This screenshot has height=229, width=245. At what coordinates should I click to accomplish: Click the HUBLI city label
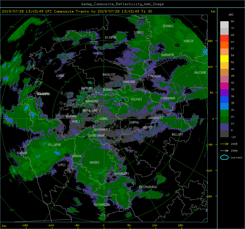(x=76, y=121)
